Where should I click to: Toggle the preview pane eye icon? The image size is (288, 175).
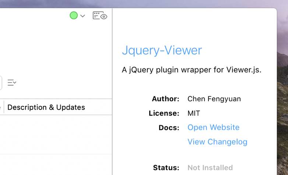[x=100, y=15]
